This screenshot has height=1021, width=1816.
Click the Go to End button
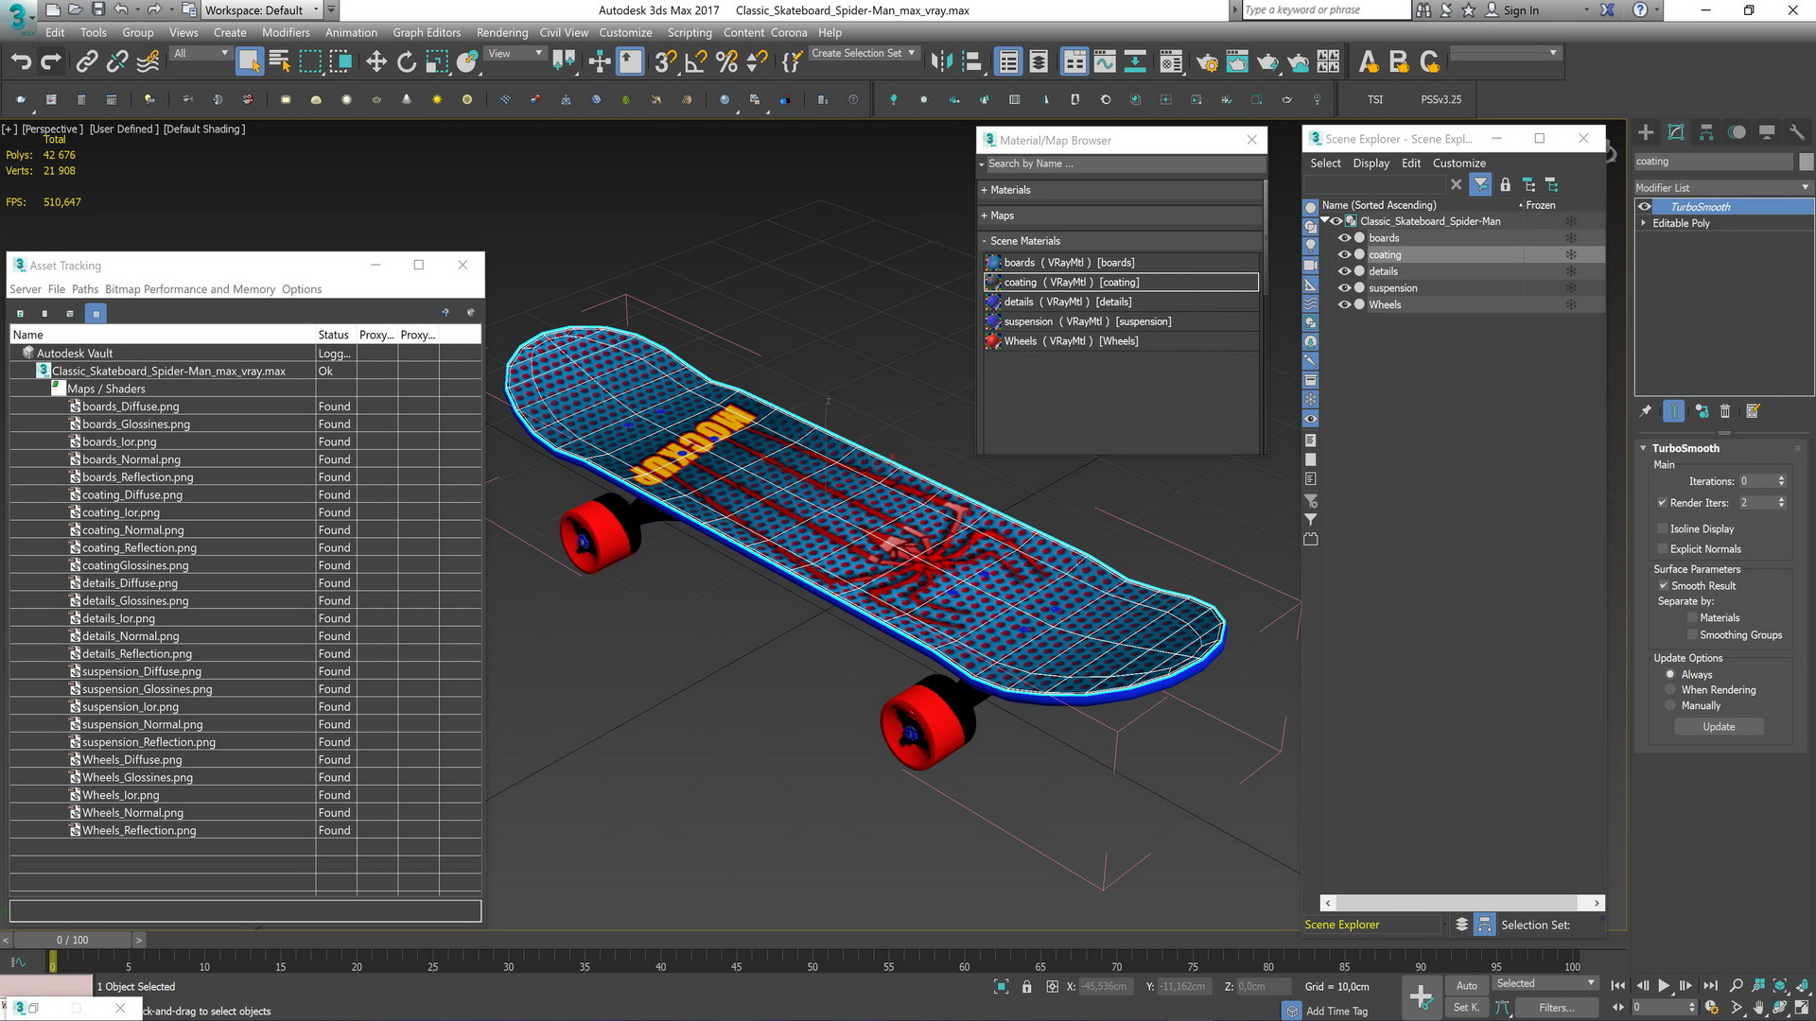pos(1709,985)
